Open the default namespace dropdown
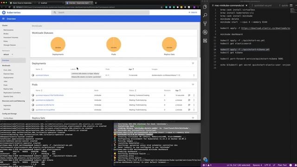This screenshot has width=297, height=167. (x=8, y=55)
